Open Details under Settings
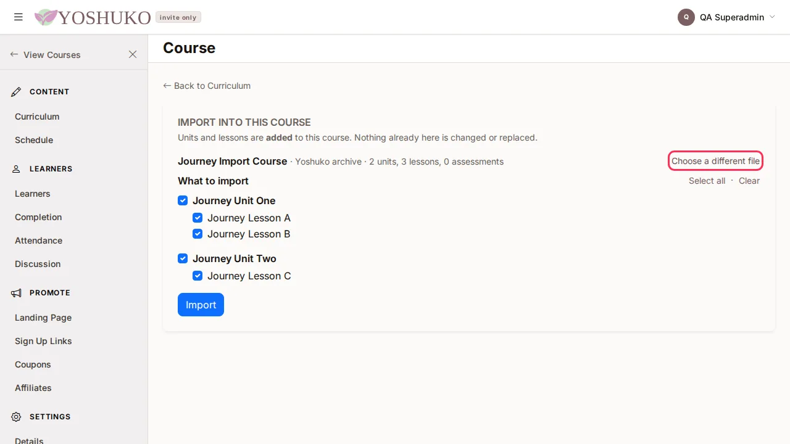The image size is (790, 444). [x=29, y=441]
